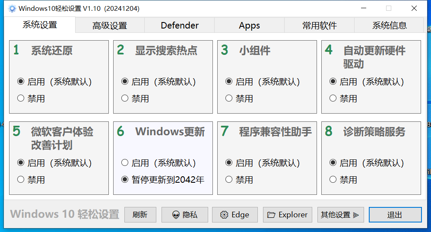Open the 系统信息 tab
Screen dimensions: 431x232
point(389,25)
